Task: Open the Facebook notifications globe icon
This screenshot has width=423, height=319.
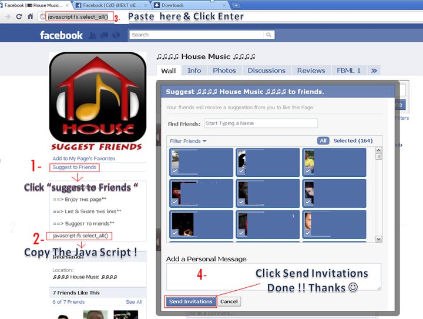Action: click(116, 35)
